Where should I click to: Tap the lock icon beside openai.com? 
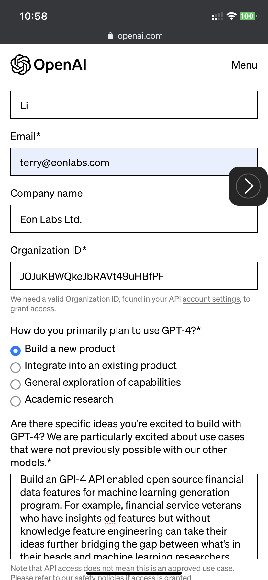click(110, 36)
